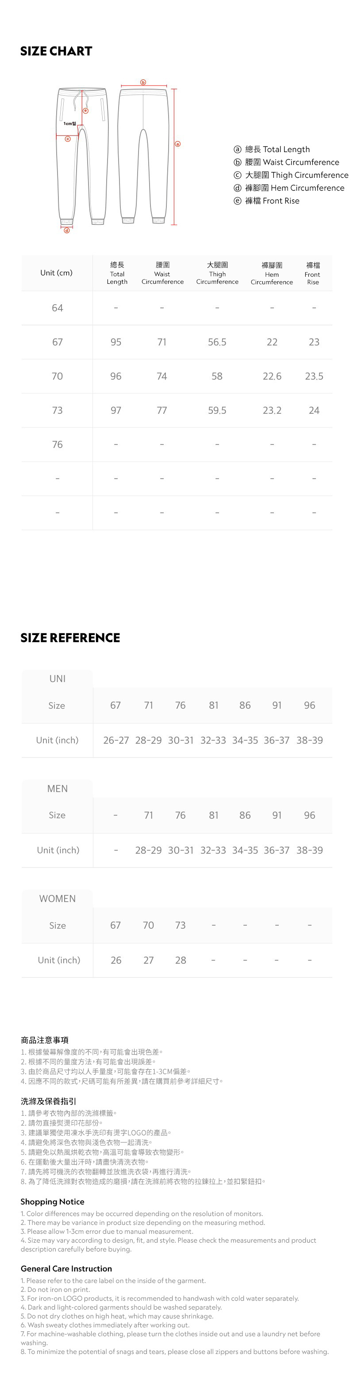Screen dimensions: 354x1389
Task: Click the red ⓒ marker on the front pants thigh
Action: (68, 139)
